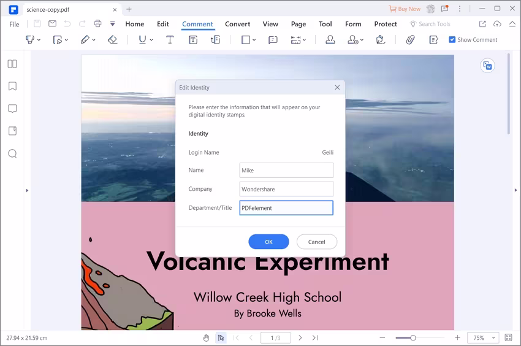
Task: Switch to the Edit tab
Action: coord(163,24)
